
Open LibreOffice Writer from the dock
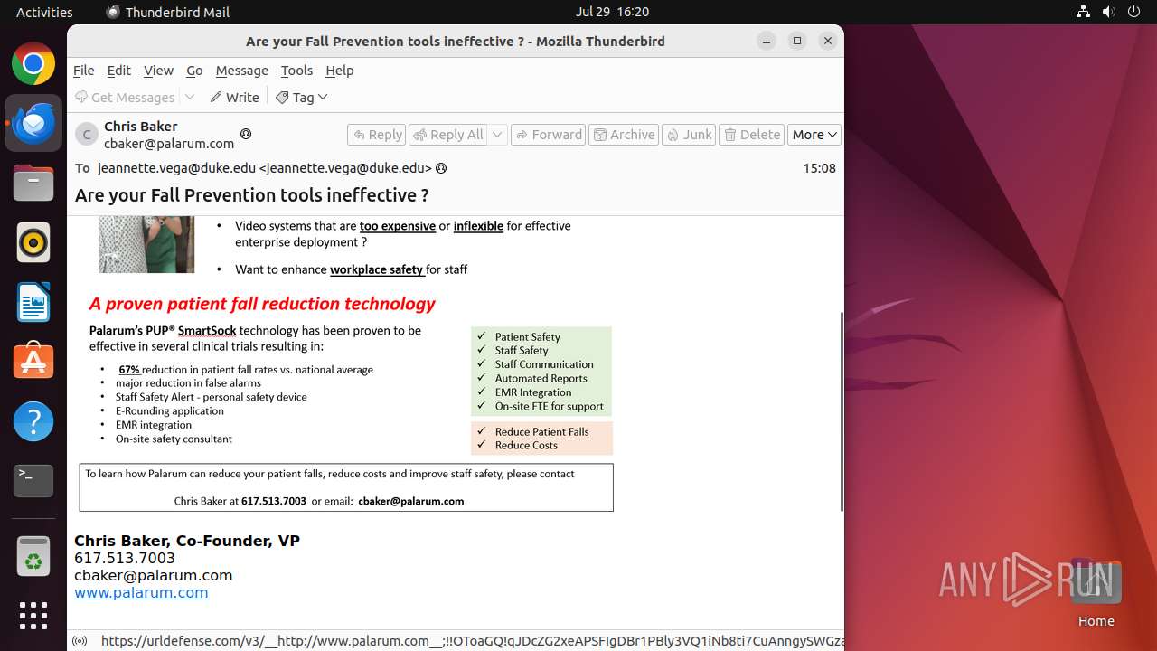33,303
